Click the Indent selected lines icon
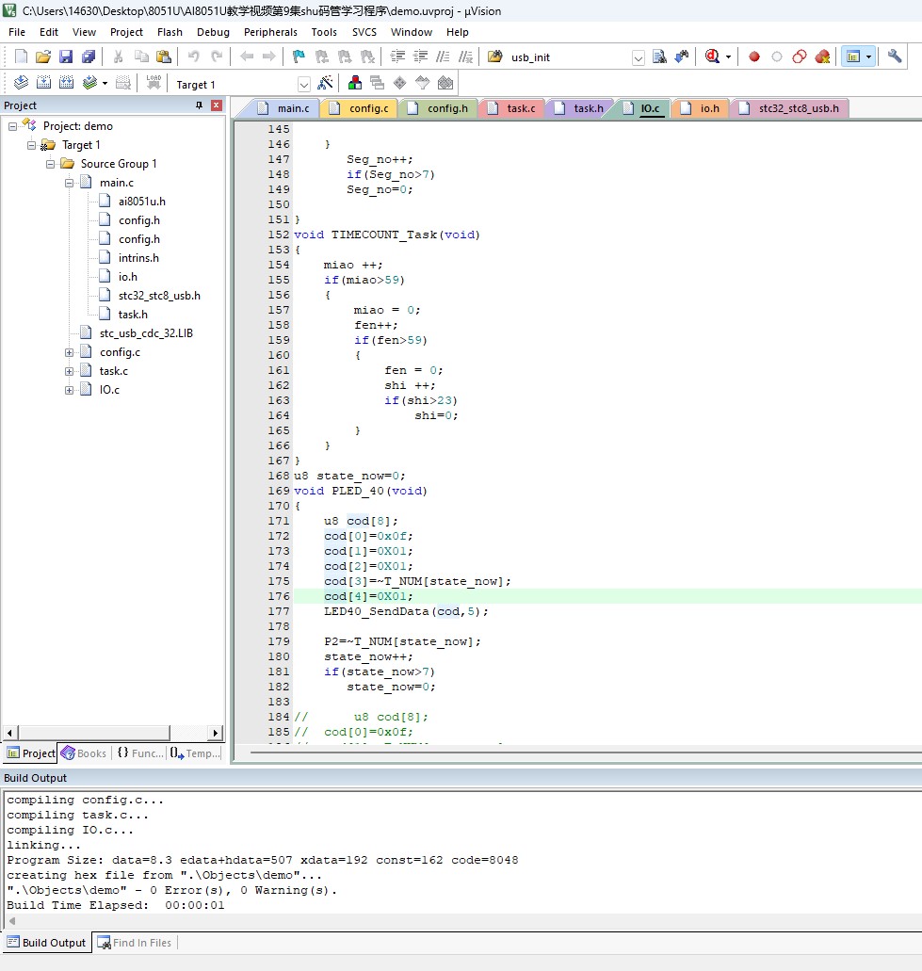 click(397, 57)
